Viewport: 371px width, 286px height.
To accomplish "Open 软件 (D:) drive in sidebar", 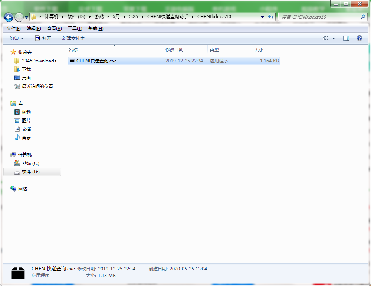I will pos(32,172).
